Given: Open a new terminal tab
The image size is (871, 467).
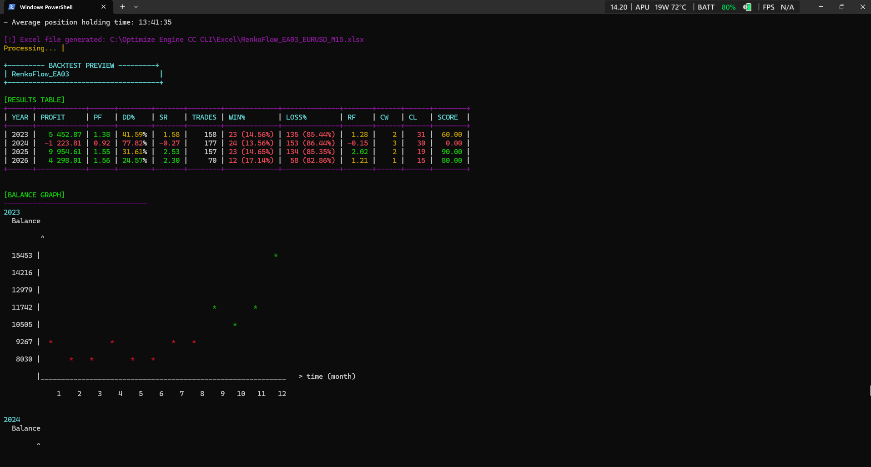Looking at the screenshot, I should tap(122, 7).
